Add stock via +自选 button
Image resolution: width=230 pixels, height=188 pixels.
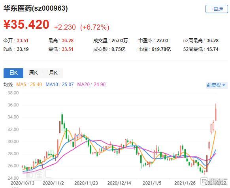217,9
